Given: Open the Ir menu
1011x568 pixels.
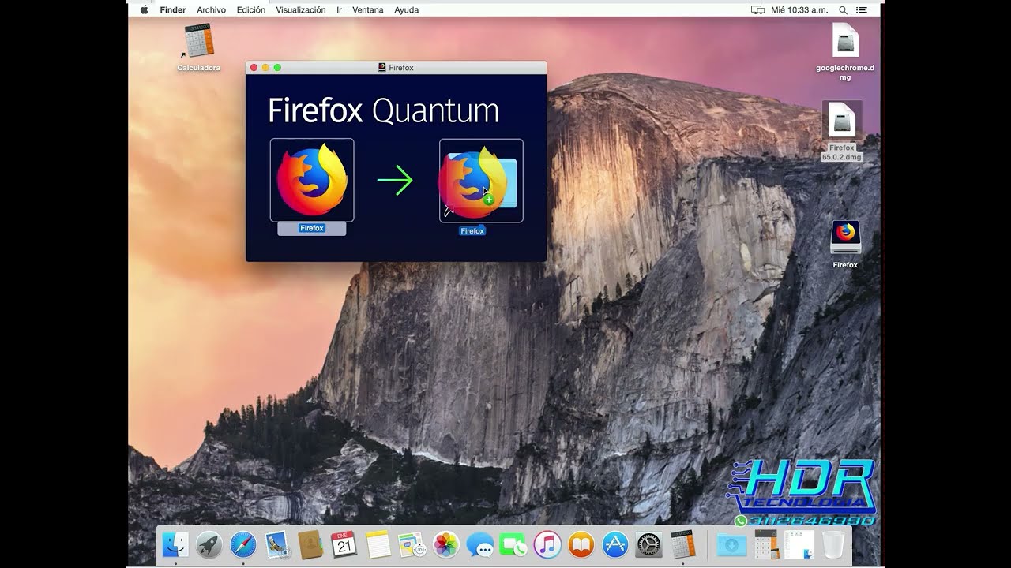Looking at the screenshot, I should click(x=339, y=10).
